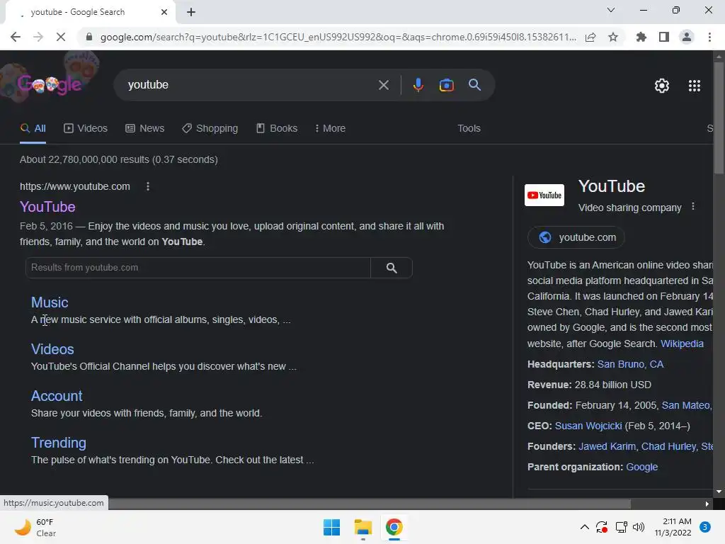This screenshot has height=544, width=725.
Task: Expand the More search categories
Action: pos(330,128)
